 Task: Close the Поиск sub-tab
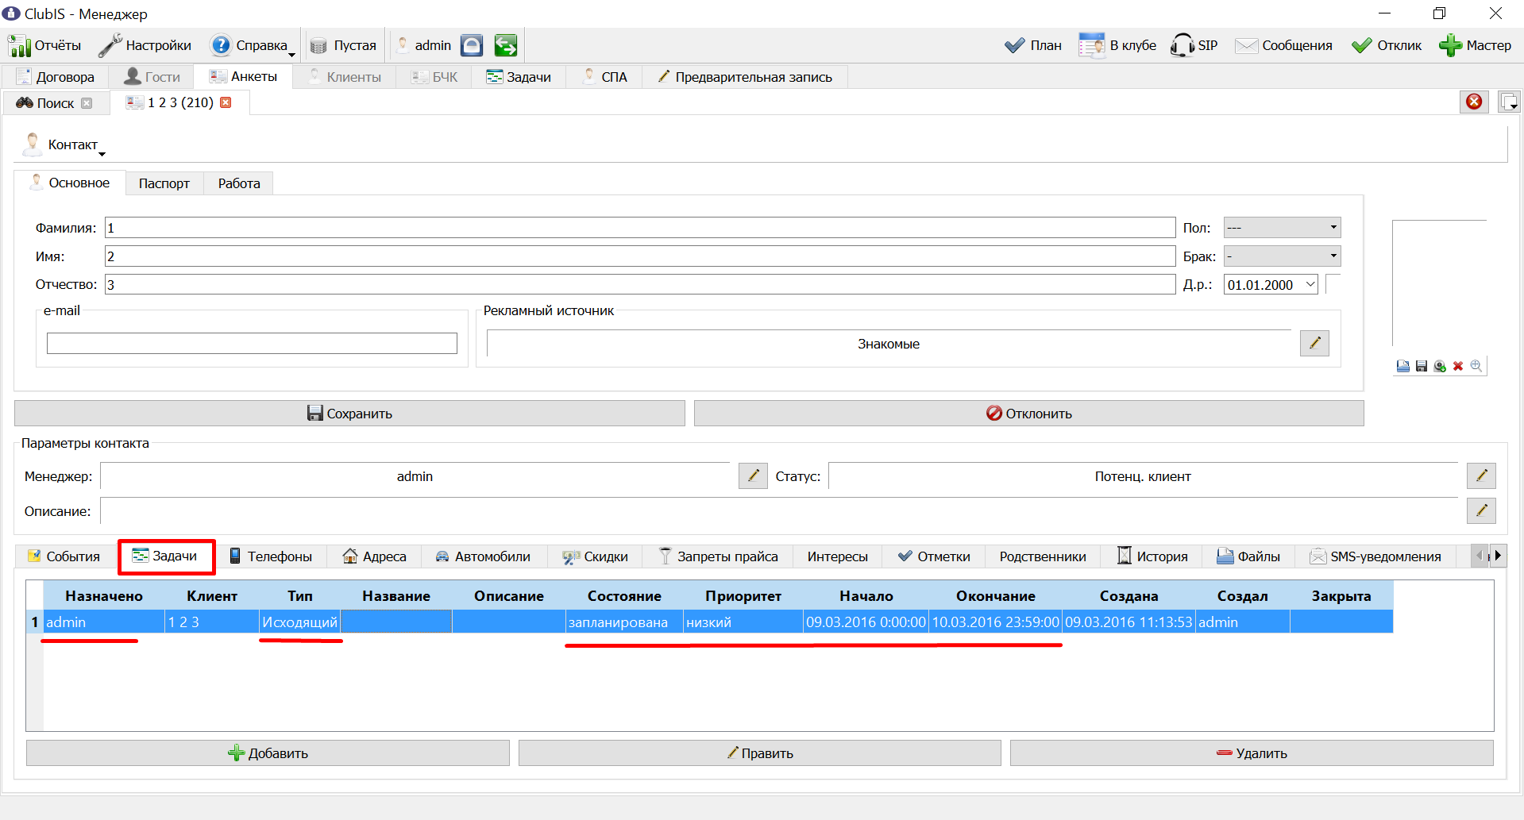point(87,103)
